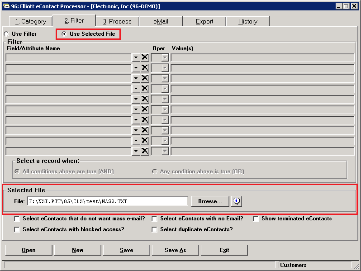The height and width of the screenshot is (271, 361).
Task: Click the second row Value(s) field
Action: (262, 68)
